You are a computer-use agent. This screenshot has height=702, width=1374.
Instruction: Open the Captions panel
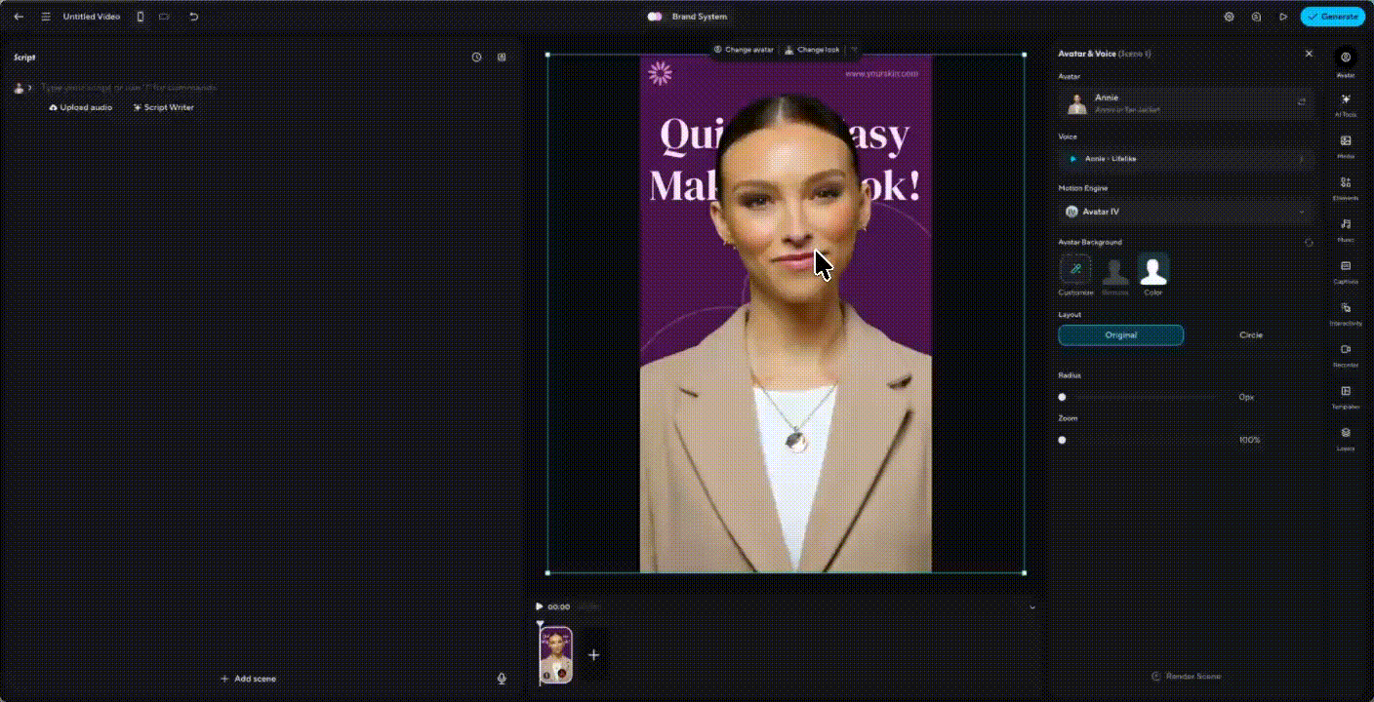coord(1346,271)
